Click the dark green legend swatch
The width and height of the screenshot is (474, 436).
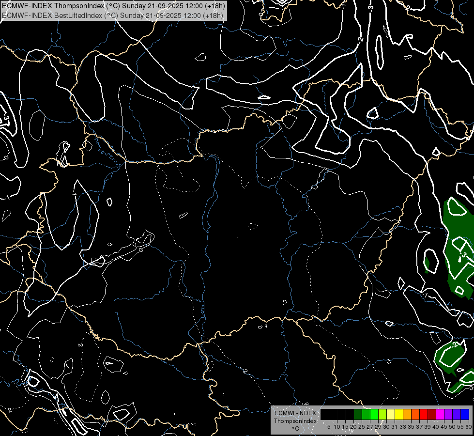pyautogui.click(x=358, y=414)
